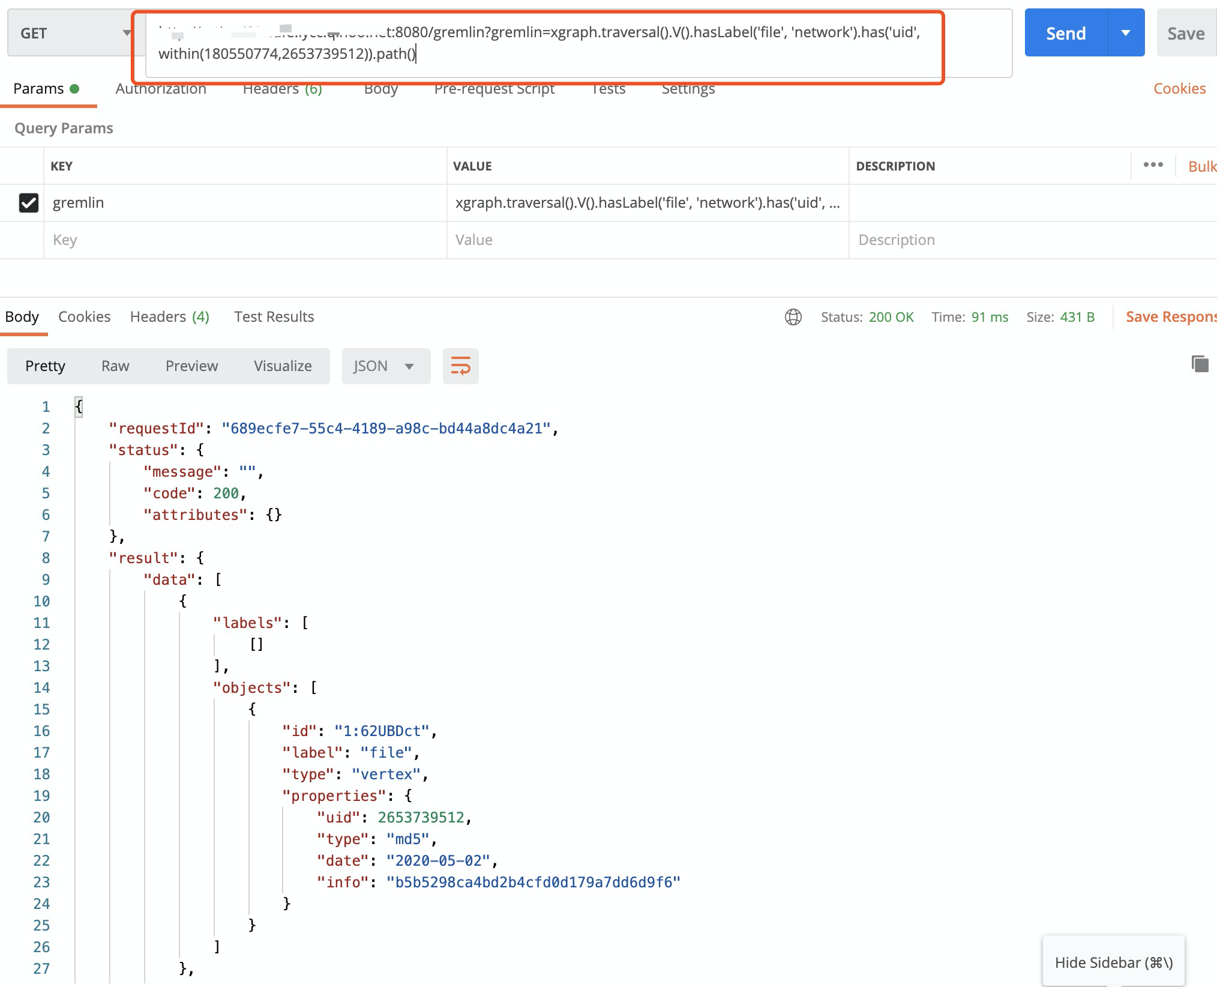The image size is (1217, 987).
Task: Switch to the Tests tab
Action: (608, 88)
